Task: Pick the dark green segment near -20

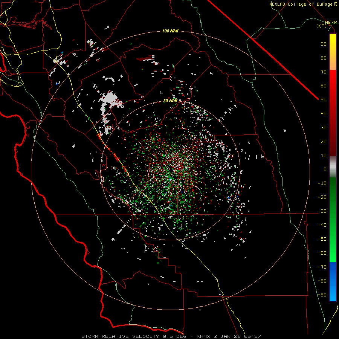Action: point(333,195)
